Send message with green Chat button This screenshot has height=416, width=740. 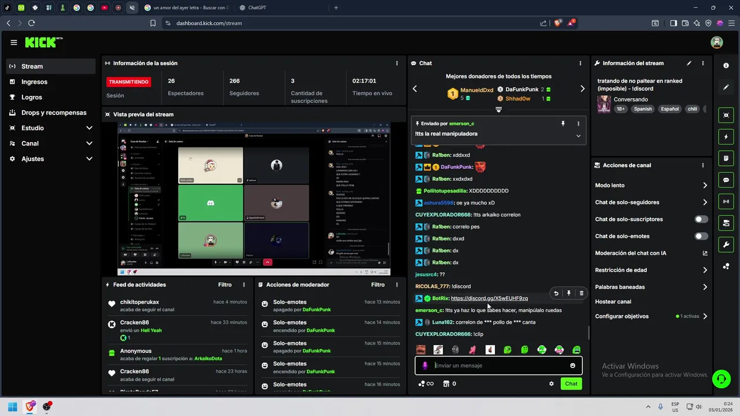[x=571, y=384]
